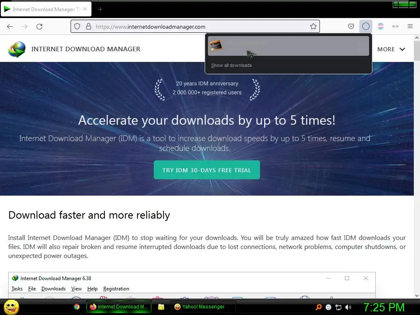This screenshot has width=420, height=315.
Task: Open the tracking protection shield icon
Action: click(x=77, y=27)
